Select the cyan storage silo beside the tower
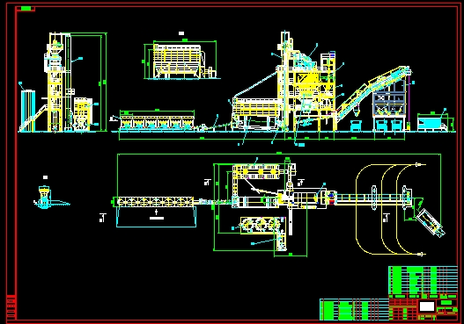Screen dimensions: 464x324 tap(28, 111)
